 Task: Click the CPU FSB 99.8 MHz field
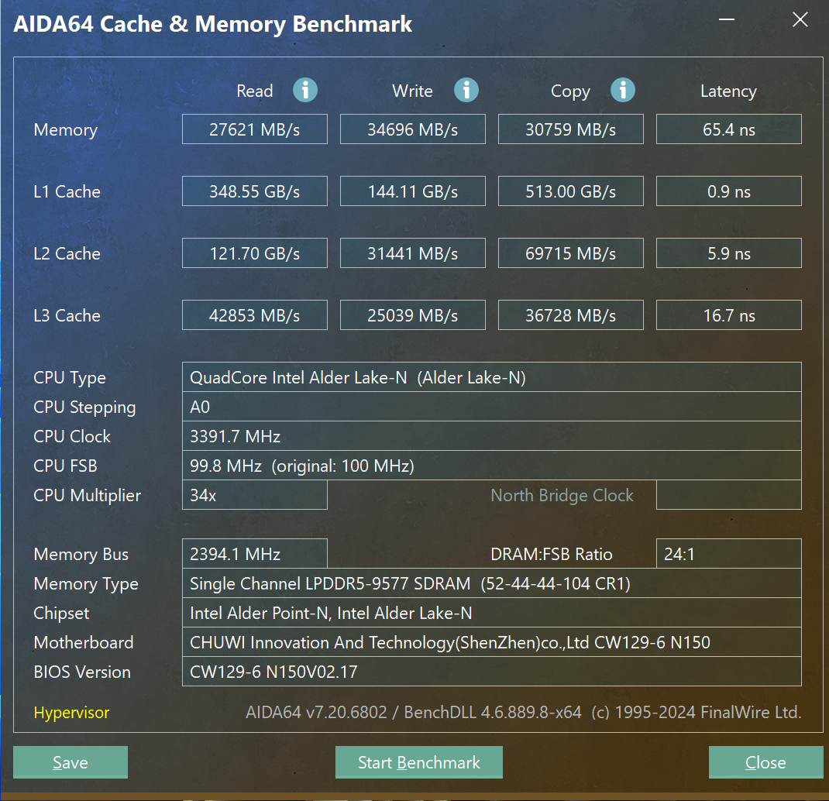point(492,466)
